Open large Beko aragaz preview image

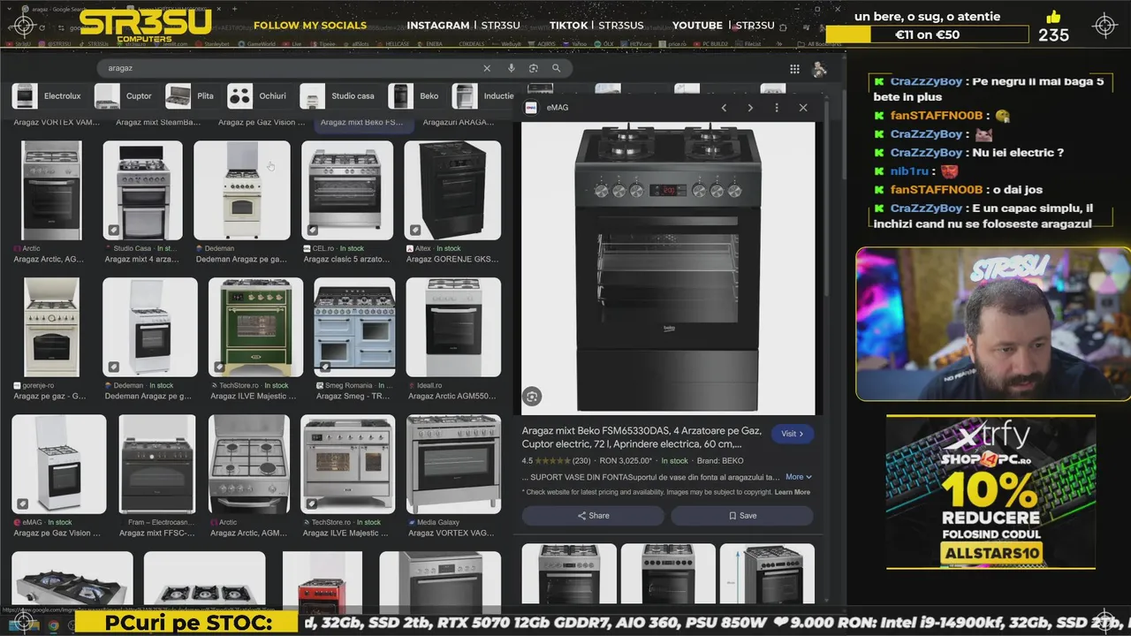click(x=668, y=269)
